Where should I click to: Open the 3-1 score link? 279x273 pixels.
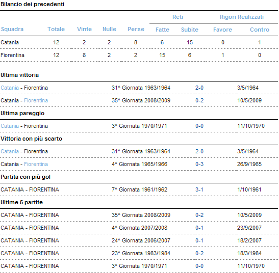tap(199, 189)
